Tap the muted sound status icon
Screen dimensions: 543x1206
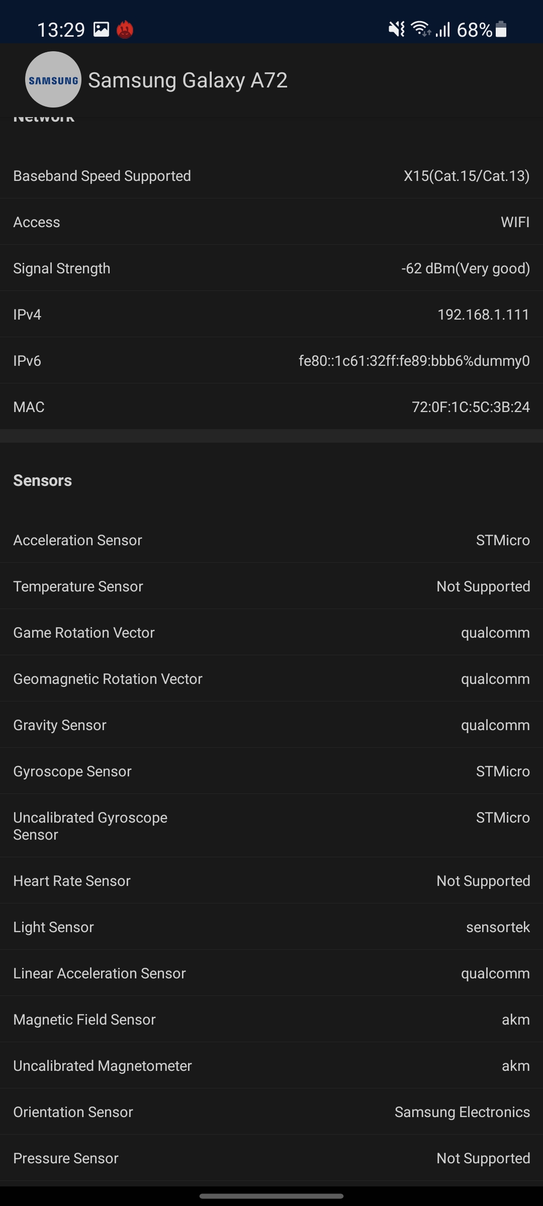pos(397,29)
